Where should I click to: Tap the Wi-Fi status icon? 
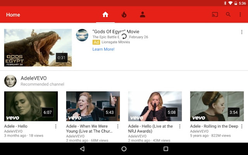[230, 3]
